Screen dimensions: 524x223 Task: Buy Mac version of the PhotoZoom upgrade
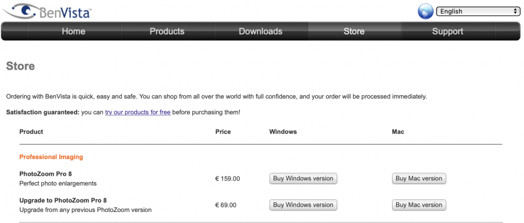[419, 205]
